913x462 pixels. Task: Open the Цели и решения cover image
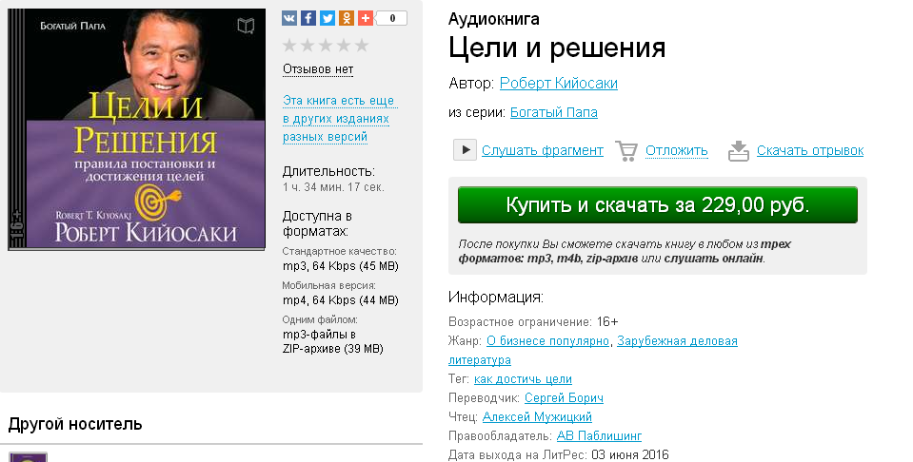[137, 129]
